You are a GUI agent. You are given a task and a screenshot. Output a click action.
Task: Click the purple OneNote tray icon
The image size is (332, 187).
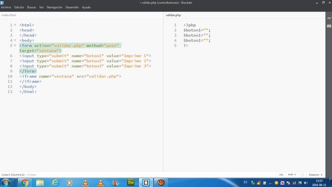[x=282, y=183]
